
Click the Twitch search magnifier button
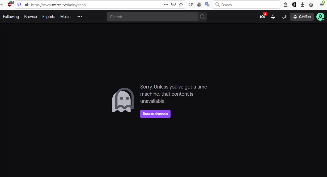202,17
